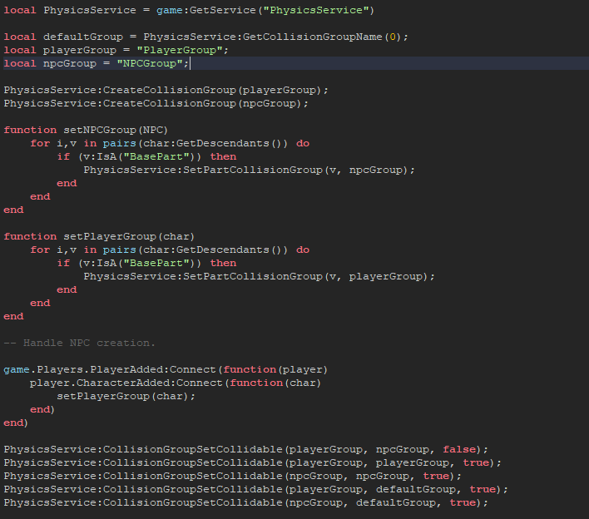Image resolution: width=589 pixels, height=519 pixels.
Task: Click SetPartCollisionGroup(v, npcGroup) line
Action: (249, 171)
